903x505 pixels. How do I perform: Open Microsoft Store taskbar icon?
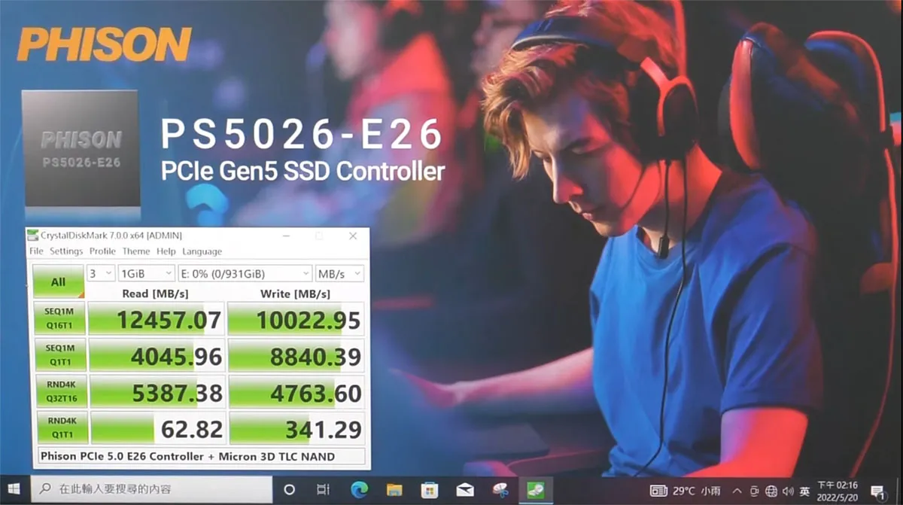[430, 490]
